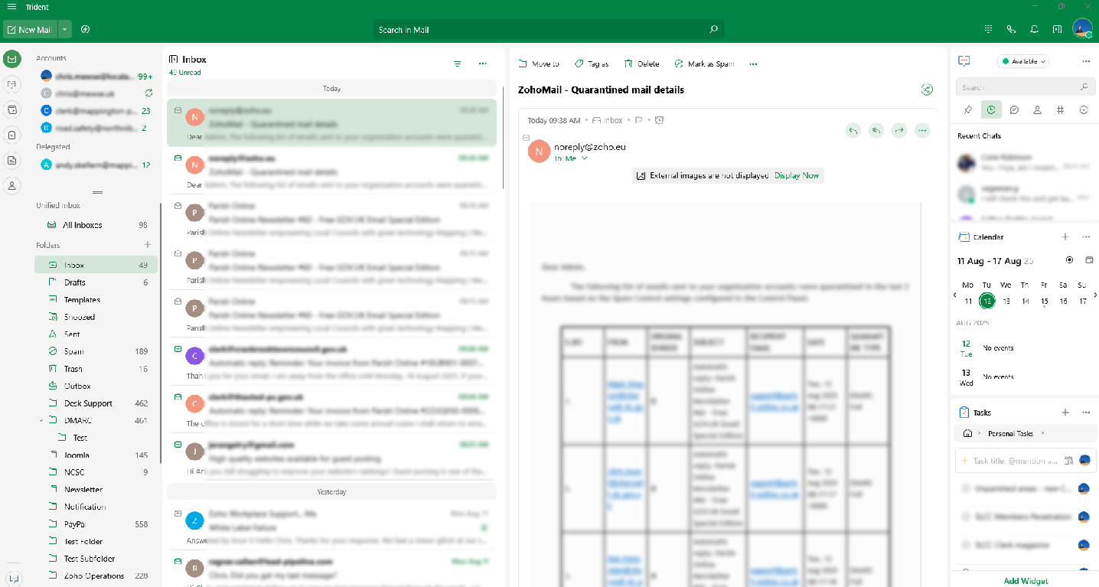Reply to the open email
1099x587 pixels.
(853, 131)
